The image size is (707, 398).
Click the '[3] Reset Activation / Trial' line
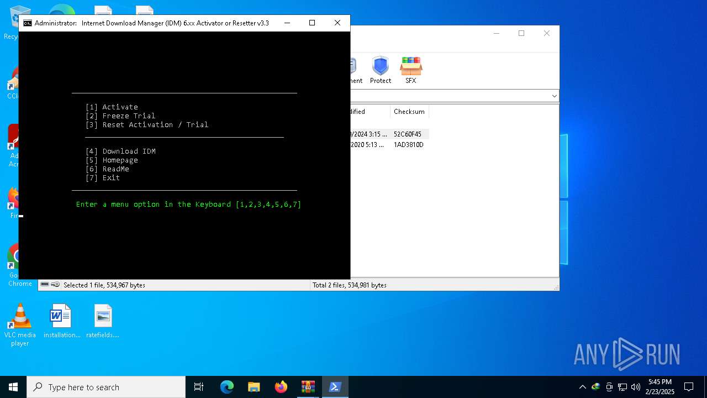(147, 125)
